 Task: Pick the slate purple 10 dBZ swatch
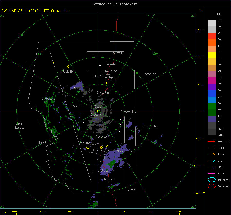pos(211,119)
